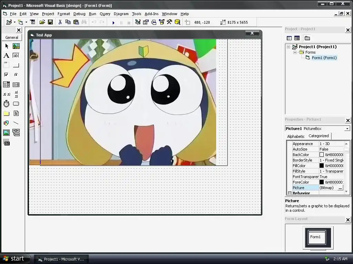Viewport: 353px width, 264px height.
Task: Switch to the Alphabetic properties tab
Action: click(x=296, y=136)
